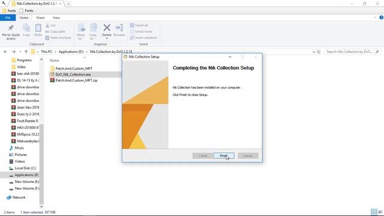Go forward using the forward arrow
Viewport: 384px width, 216px height.
(14, 52)
